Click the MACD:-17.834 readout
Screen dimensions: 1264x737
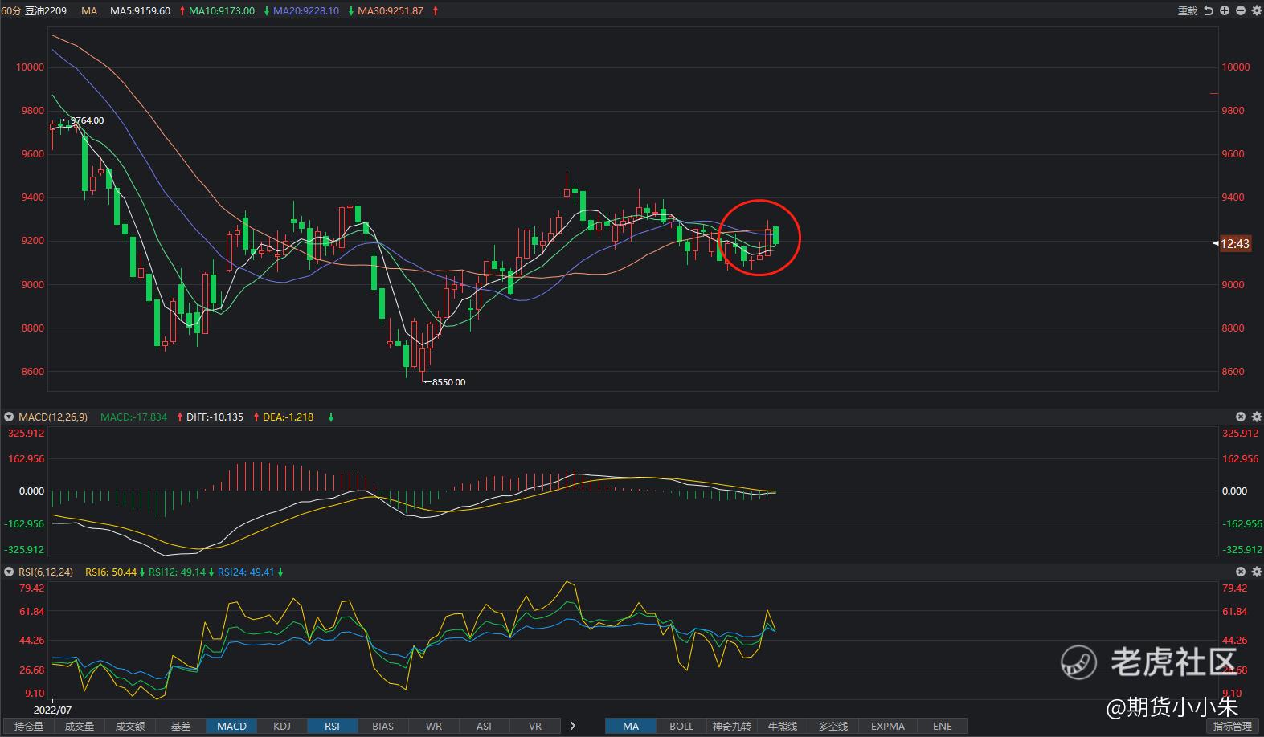click(133, 417)
